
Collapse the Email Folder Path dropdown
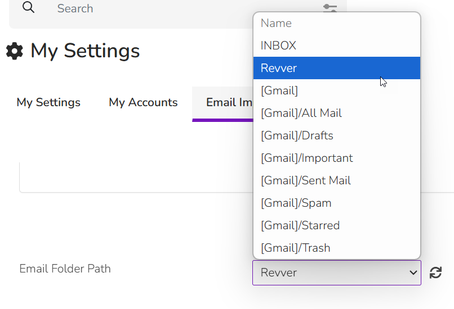[337, 272]
